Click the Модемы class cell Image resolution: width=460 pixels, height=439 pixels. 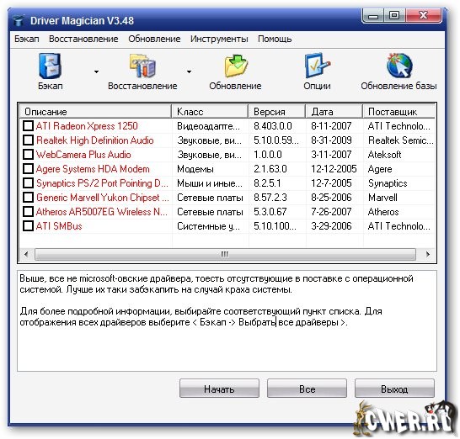pos(195,169)
